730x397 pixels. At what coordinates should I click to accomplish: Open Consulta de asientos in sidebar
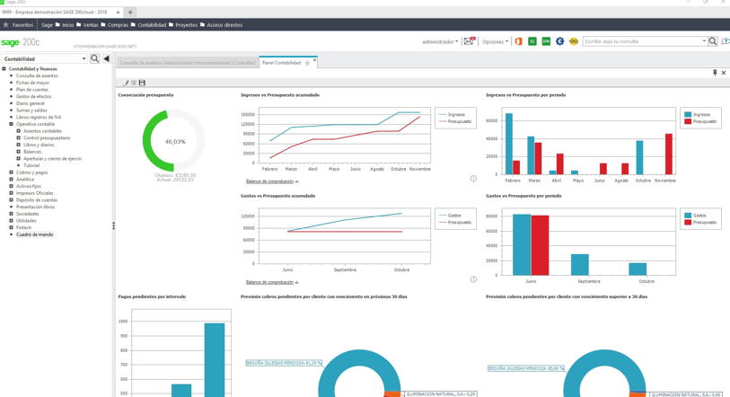click(37, 75)
